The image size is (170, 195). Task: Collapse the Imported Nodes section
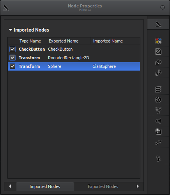(11, 30)
